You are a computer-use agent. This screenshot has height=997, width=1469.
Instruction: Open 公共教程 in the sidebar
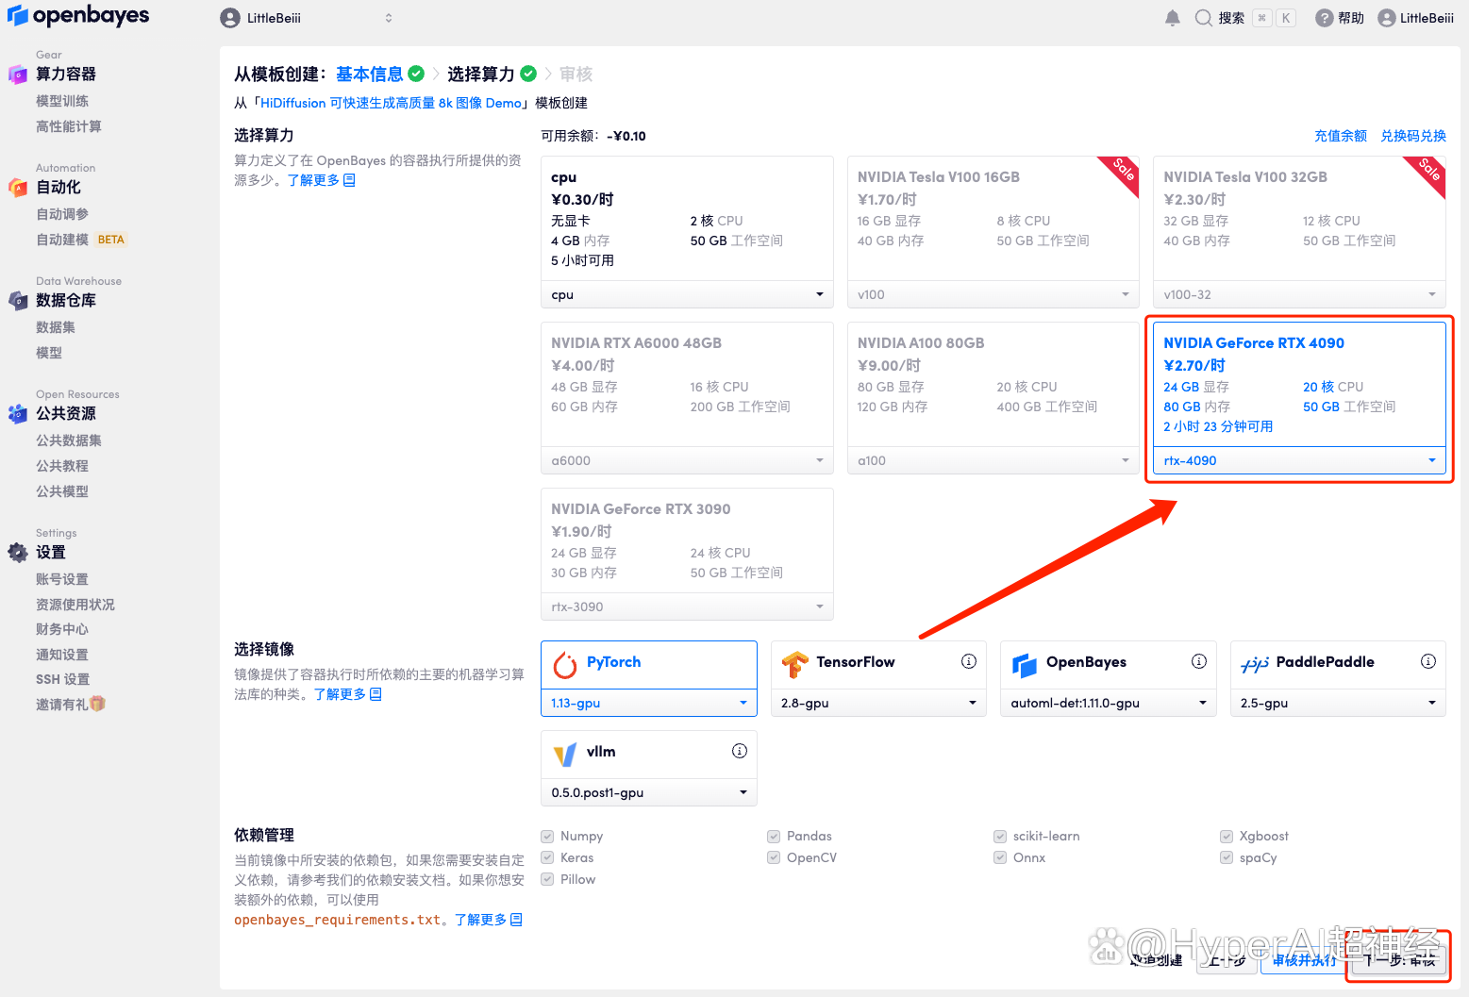[62, 466]
